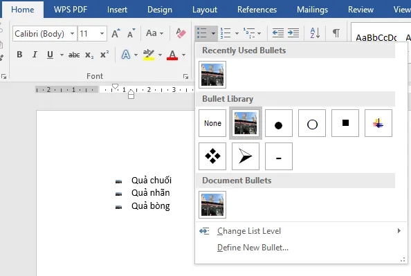Screen dimensions: 411x276
Task: Expand the font name dropdown arrow
Action: [73, 34]
